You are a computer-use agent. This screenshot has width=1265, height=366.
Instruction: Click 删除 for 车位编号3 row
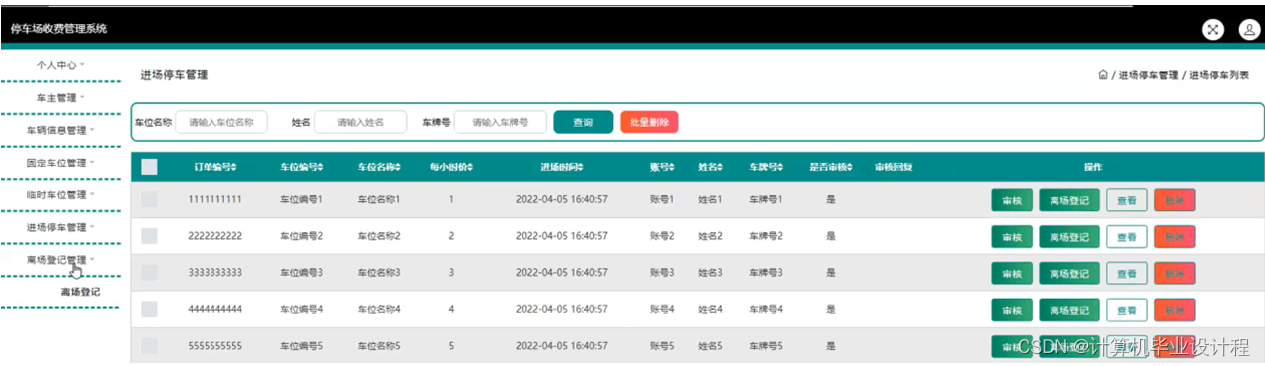coord(1175,273)
